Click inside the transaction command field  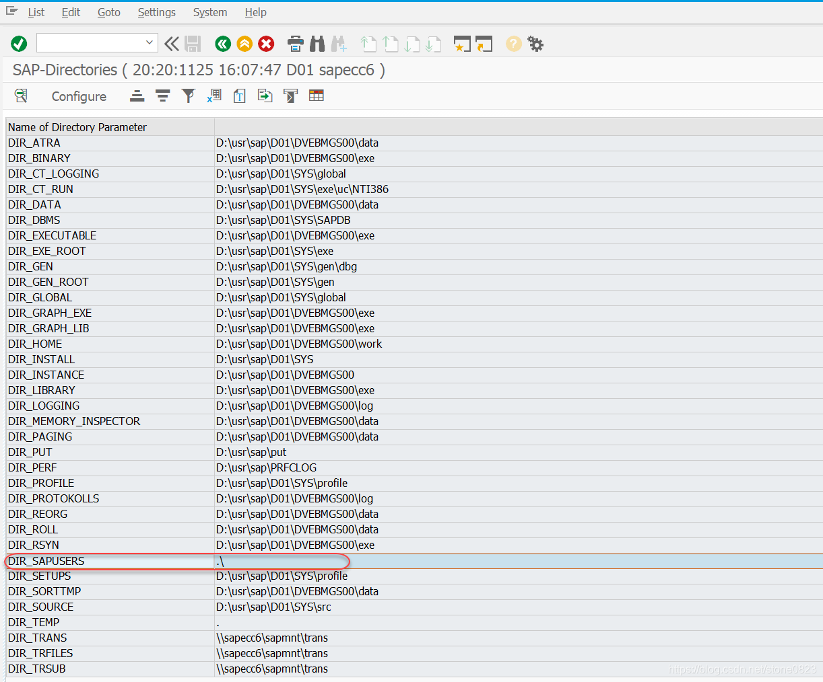[x=90, y=42]
